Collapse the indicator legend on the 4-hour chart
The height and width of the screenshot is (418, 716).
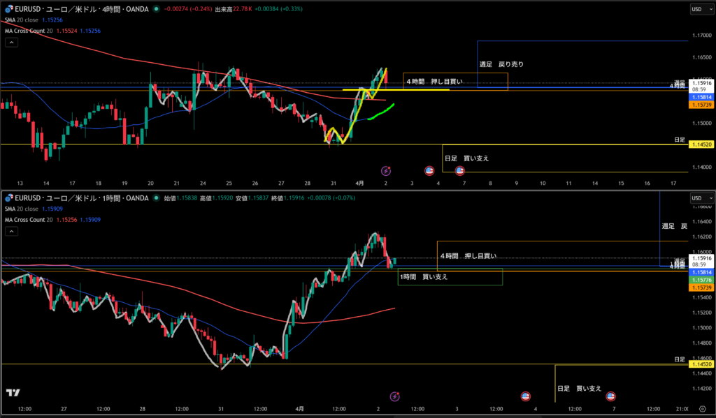[x=11, y=43]
